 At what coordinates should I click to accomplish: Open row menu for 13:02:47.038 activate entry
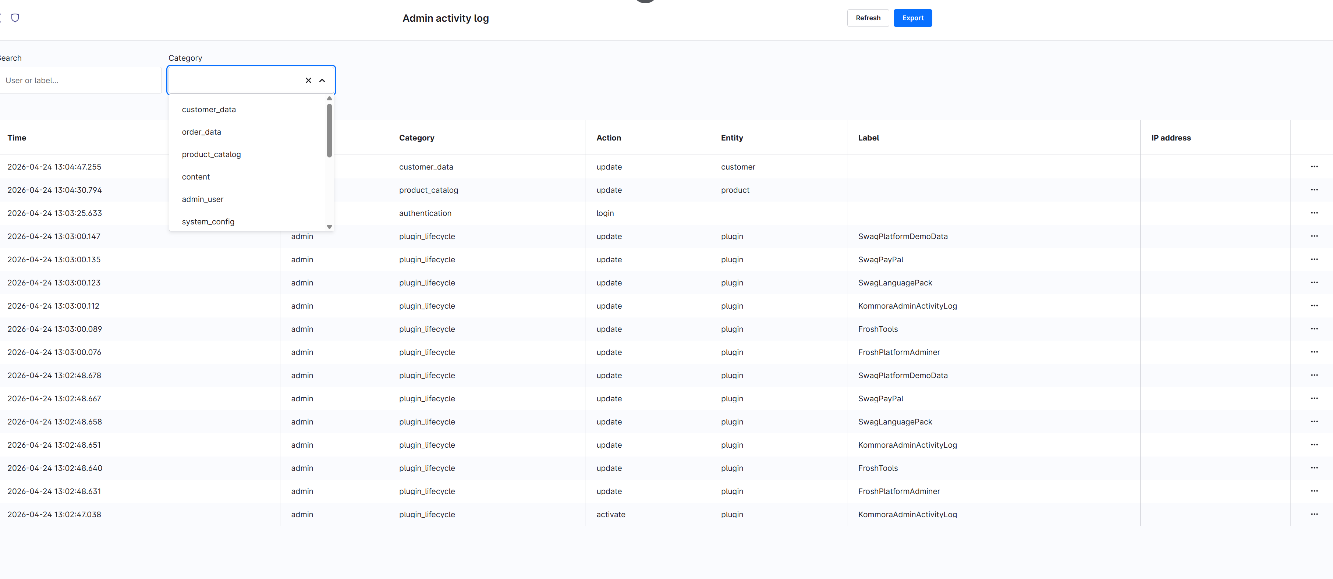tap(1314, 514)
